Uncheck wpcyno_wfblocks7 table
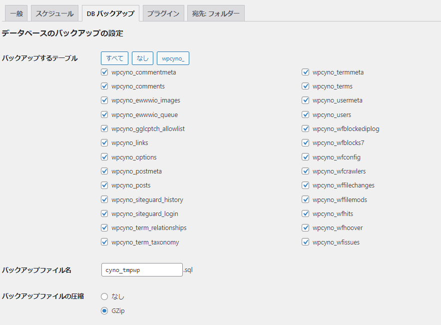The image size is (441, 325). [306, 143]
